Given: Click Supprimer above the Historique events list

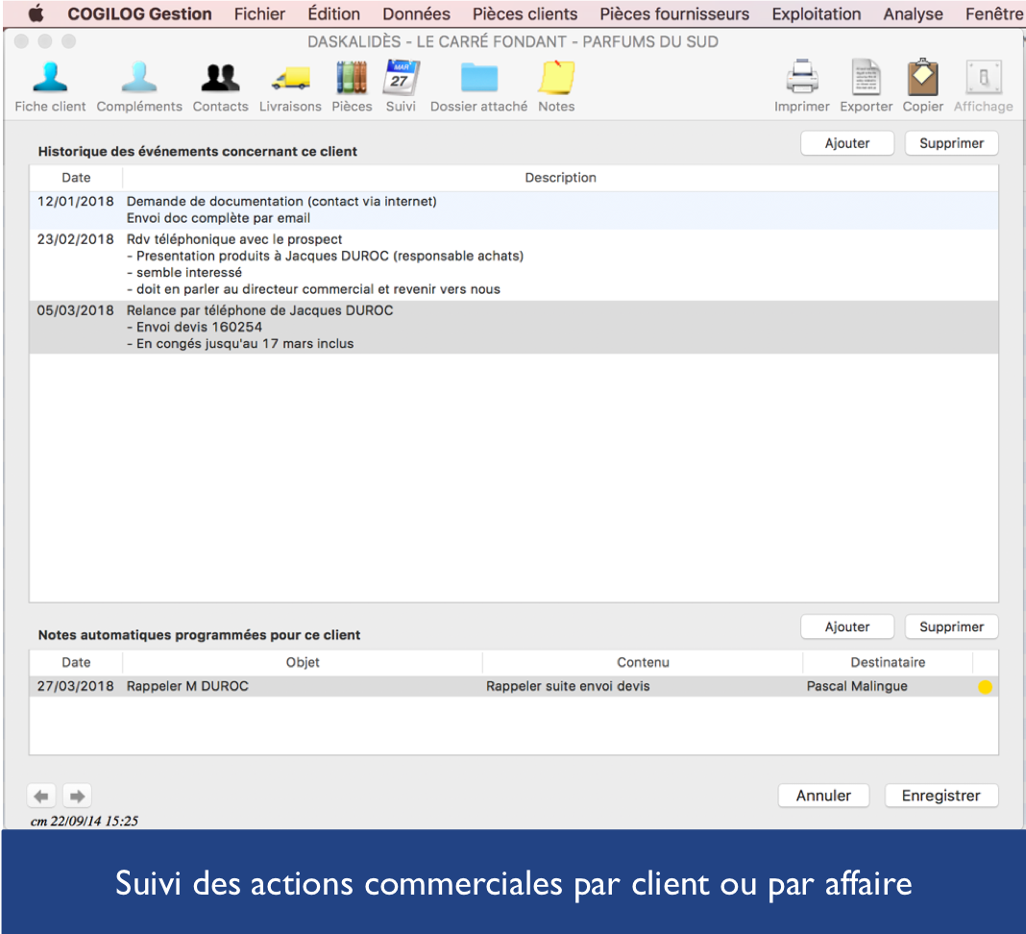Looking at the screenshot, I should pyautogui.click(x=951, y=143).
